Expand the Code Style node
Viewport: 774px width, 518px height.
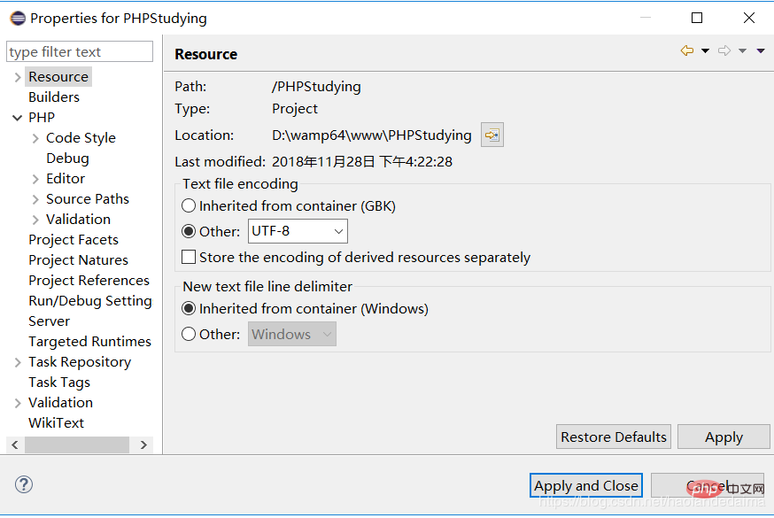pyautogui.click(x=35, y=138)
